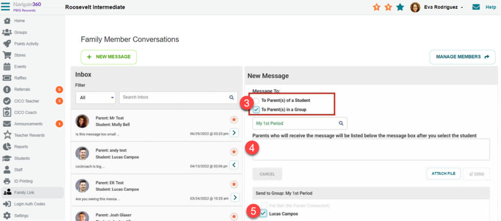This screenshot has width=501, height=221.
Task: Click the Help link
Action: click(491, 7)
